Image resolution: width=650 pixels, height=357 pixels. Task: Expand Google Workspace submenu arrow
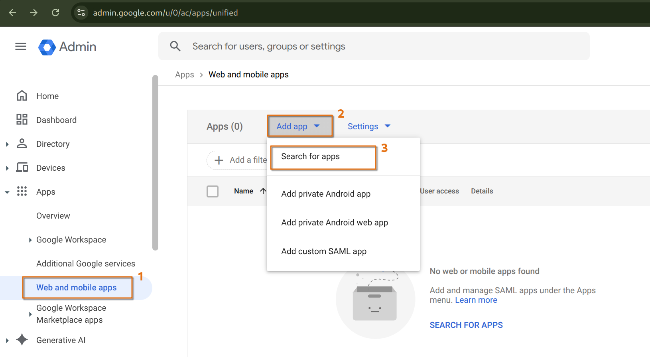[30, 240]
